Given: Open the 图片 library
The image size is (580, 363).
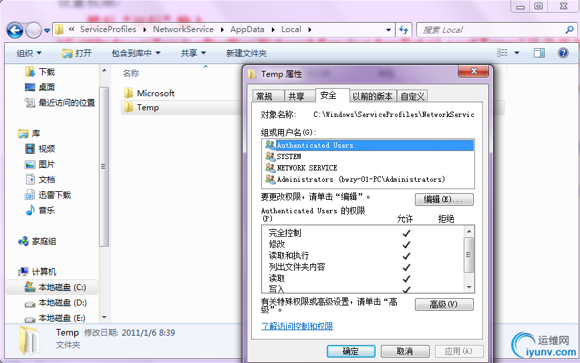Looking at the screenshot, I should click(47, 164).
